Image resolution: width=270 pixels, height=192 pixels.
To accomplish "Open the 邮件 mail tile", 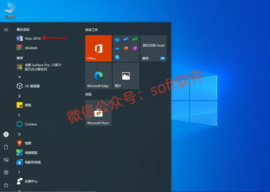I will [x=154, y=48].
